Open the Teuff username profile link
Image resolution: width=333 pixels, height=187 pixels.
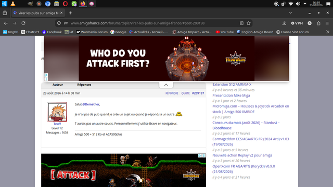(57, 124)
